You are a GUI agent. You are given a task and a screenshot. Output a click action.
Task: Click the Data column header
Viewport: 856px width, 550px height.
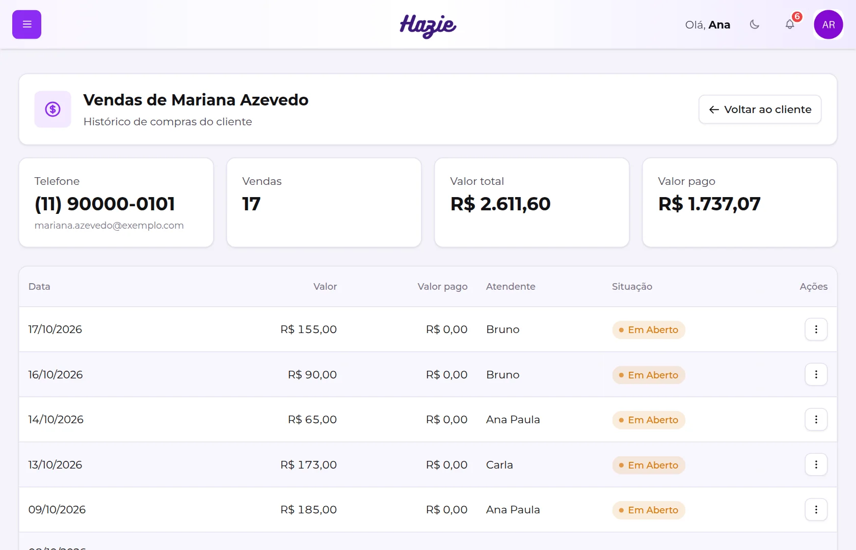point(39,287)
